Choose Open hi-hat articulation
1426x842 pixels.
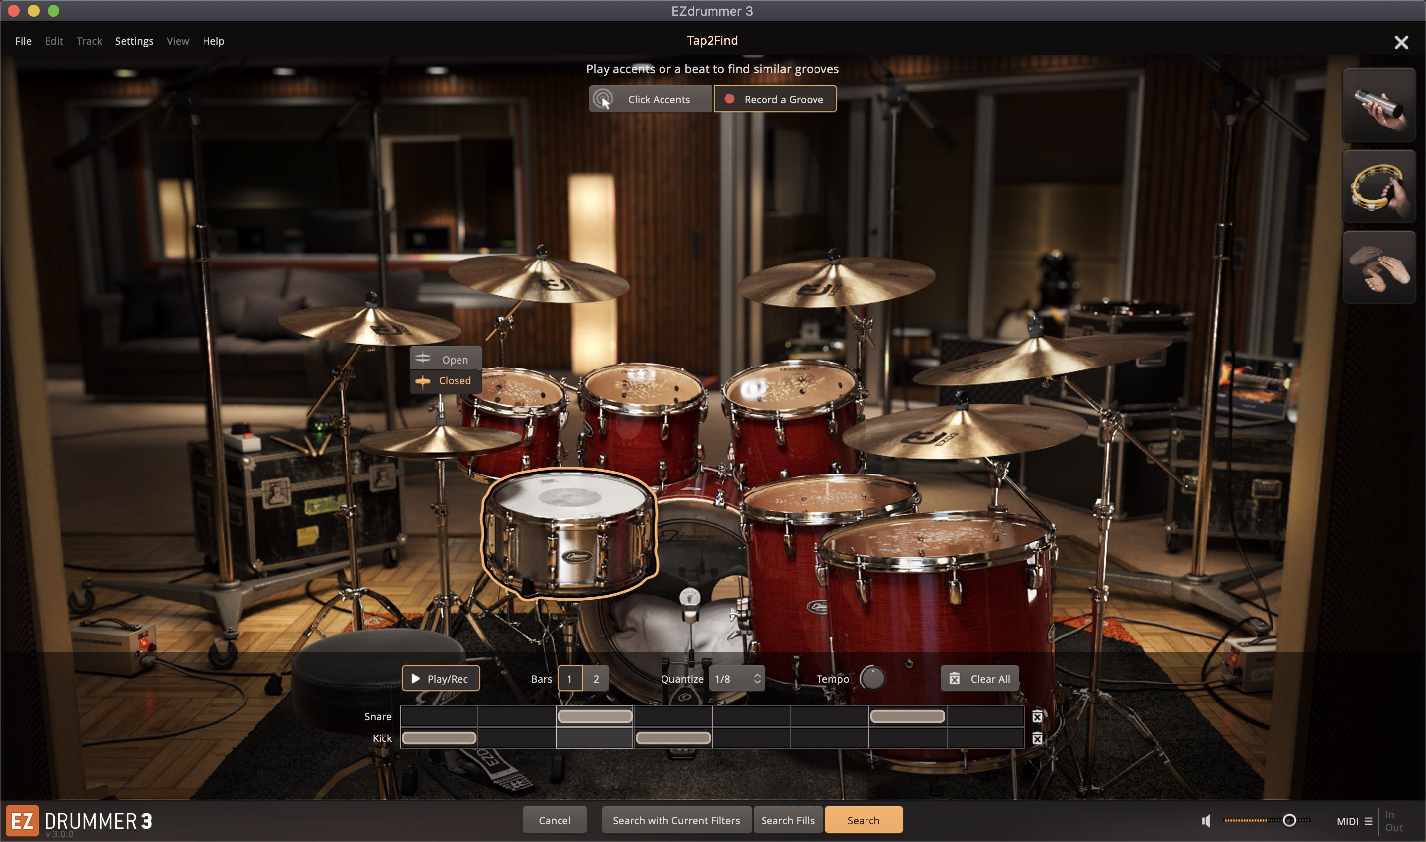click(446, 359)
